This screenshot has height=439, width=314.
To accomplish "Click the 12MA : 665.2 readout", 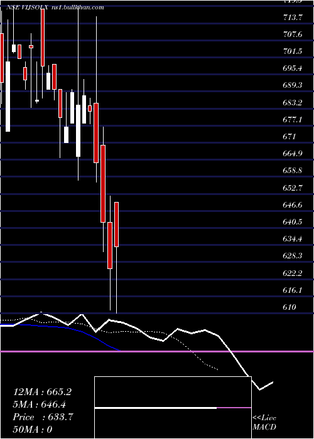I will 42,392.
